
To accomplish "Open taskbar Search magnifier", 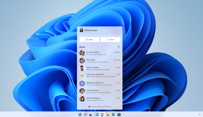I will (85, 114).
